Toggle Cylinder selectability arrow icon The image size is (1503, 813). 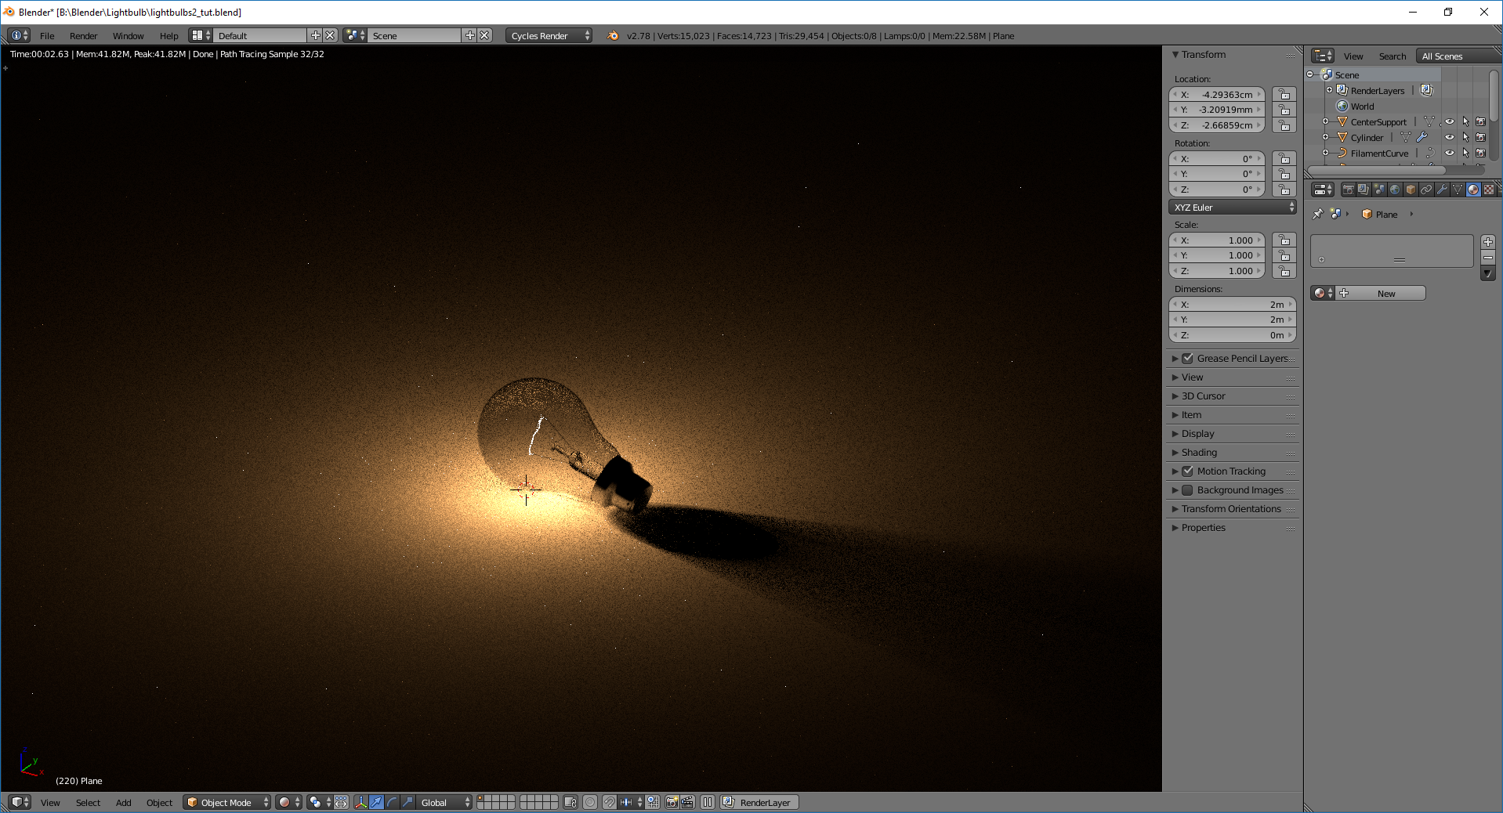point(1465,137)
